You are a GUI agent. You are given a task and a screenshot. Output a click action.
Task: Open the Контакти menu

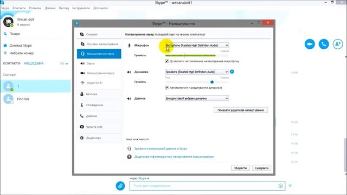click(19, 8)
